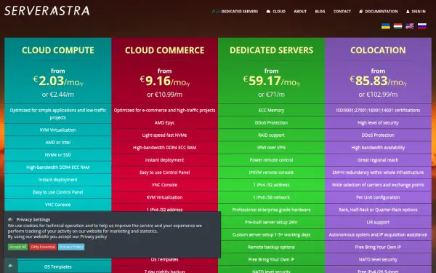Viewport: 436px width, 273px height.
Task: Click 'Rack, Half-Rack or Quarter-Rack options'
Action: point(378,210)
